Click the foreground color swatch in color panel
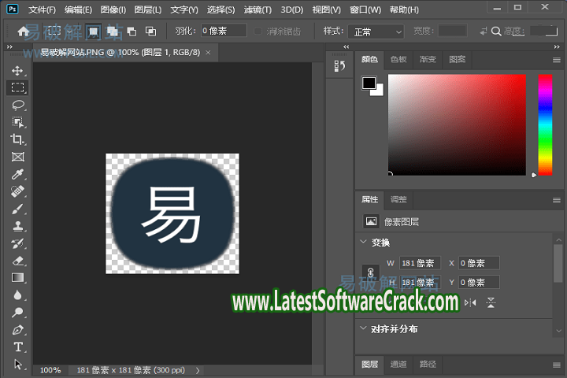Viewport: 567px width, 378px height. pos(369,83)
